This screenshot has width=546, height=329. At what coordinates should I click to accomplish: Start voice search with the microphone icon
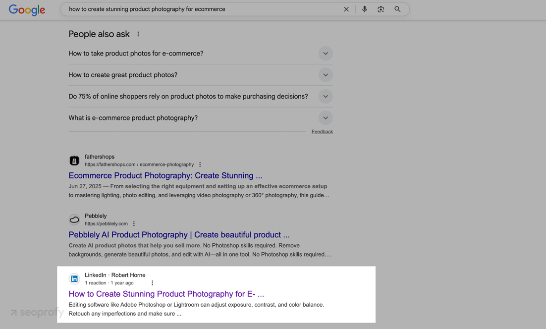tap(364, 9)
